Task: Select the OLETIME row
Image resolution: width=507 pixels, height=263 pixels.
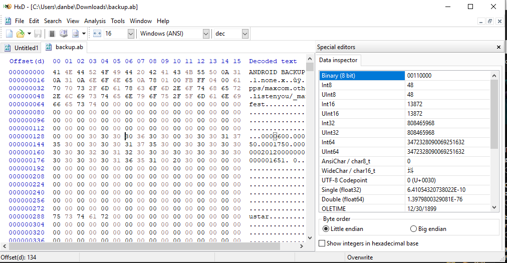Action: point(404,208)
